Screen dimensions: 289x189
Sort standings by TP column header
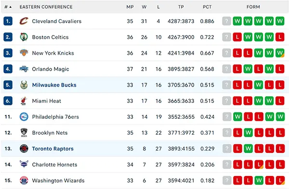click(x=181, y=7)
